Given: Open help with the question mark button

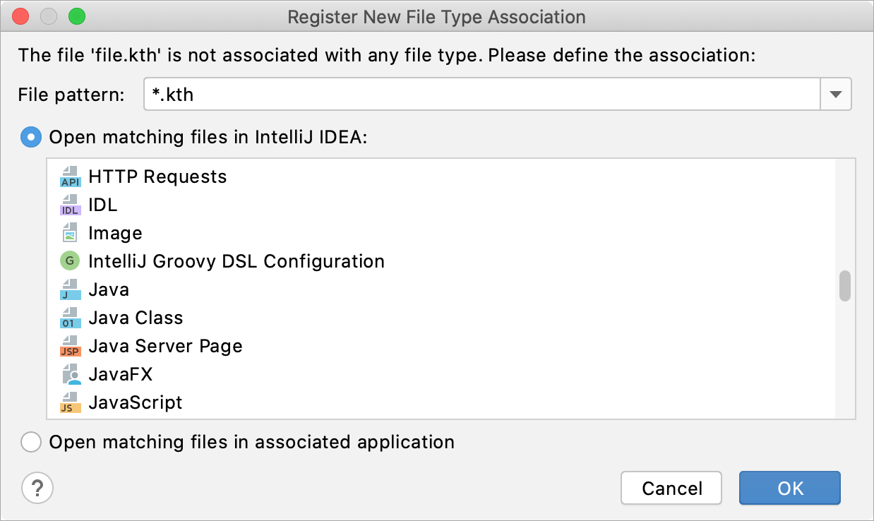Looking at the screenshot, I should 37,487.
